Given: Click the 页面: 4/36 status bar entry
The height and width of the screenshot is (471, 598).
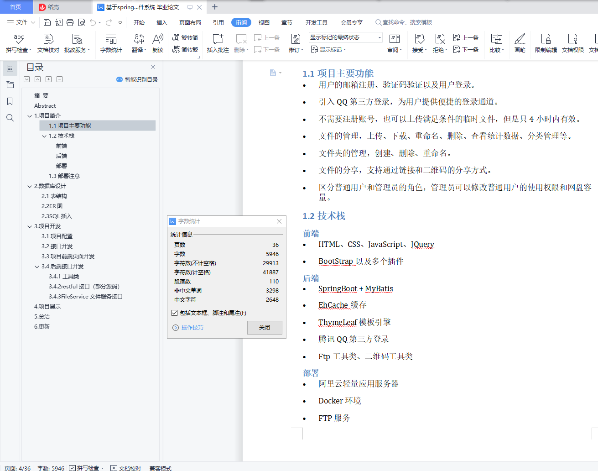Looking at the screenshot, I should tap(18, 468).
